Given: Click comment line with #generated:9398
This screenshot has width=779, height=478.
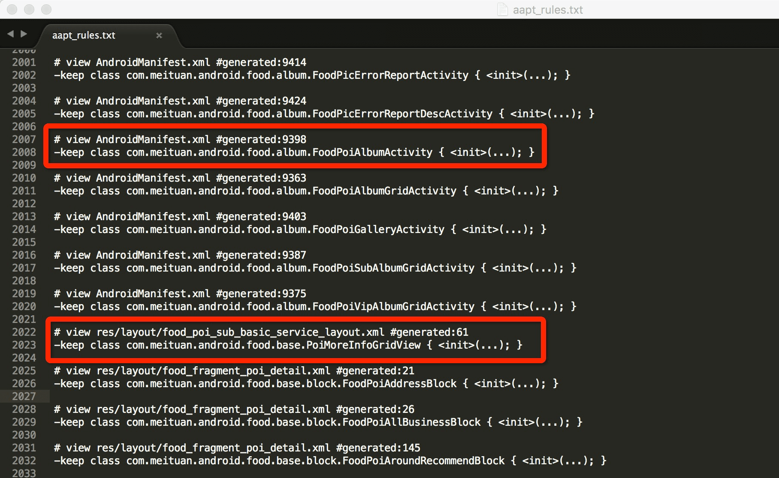Looking at the screenshot, I should 180,140.
